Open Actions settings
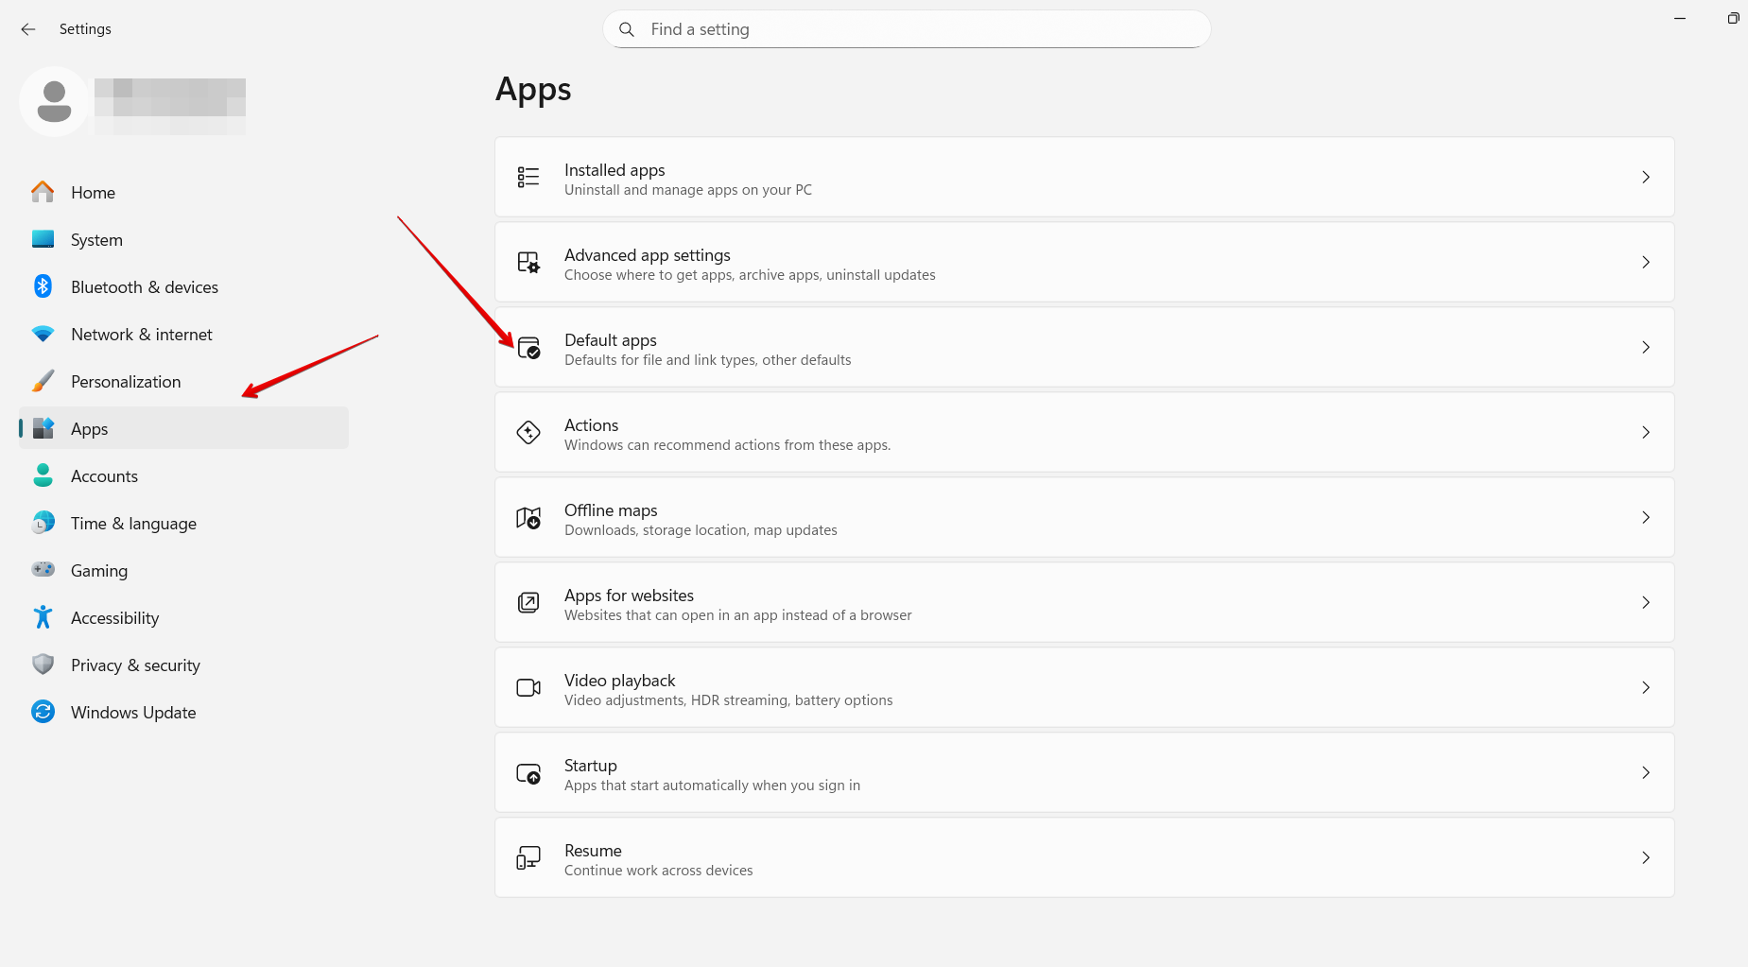 1084,432
